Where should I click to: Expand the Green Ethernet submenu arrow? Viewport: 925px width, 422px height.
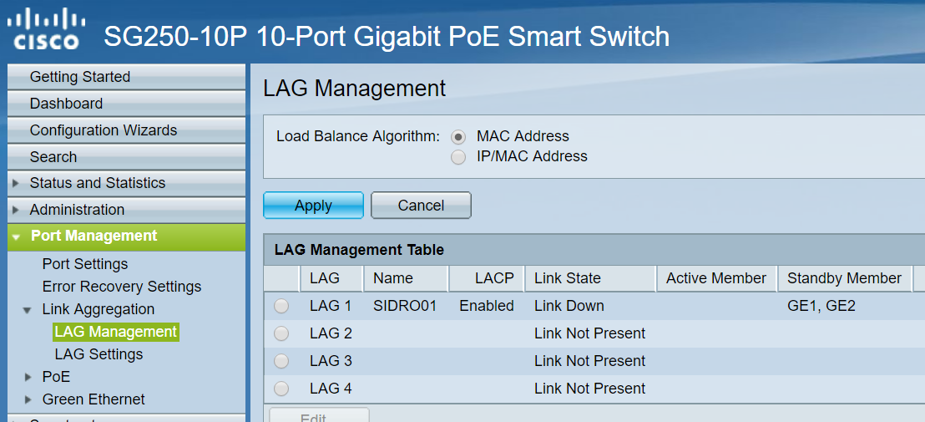tap(28, 399)
